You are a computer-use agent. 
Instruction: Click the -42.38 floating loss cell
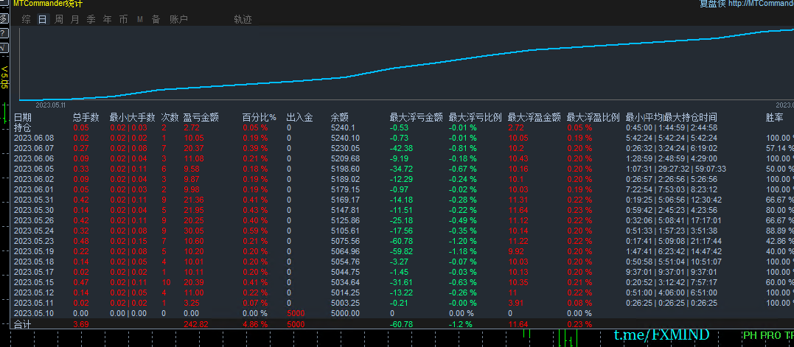pyautogui.click(x=402, y=148)
